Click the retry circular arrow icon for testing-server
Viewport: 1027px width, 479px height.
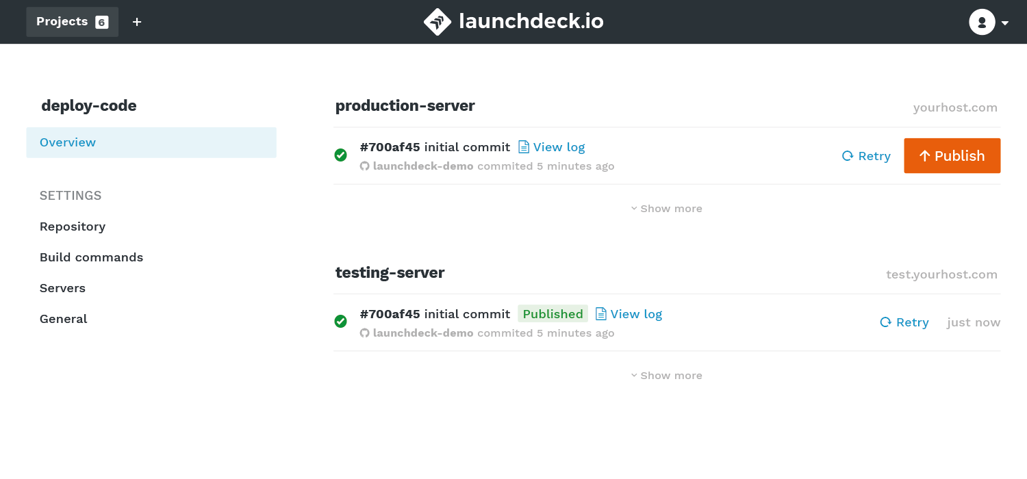point(885,322)
